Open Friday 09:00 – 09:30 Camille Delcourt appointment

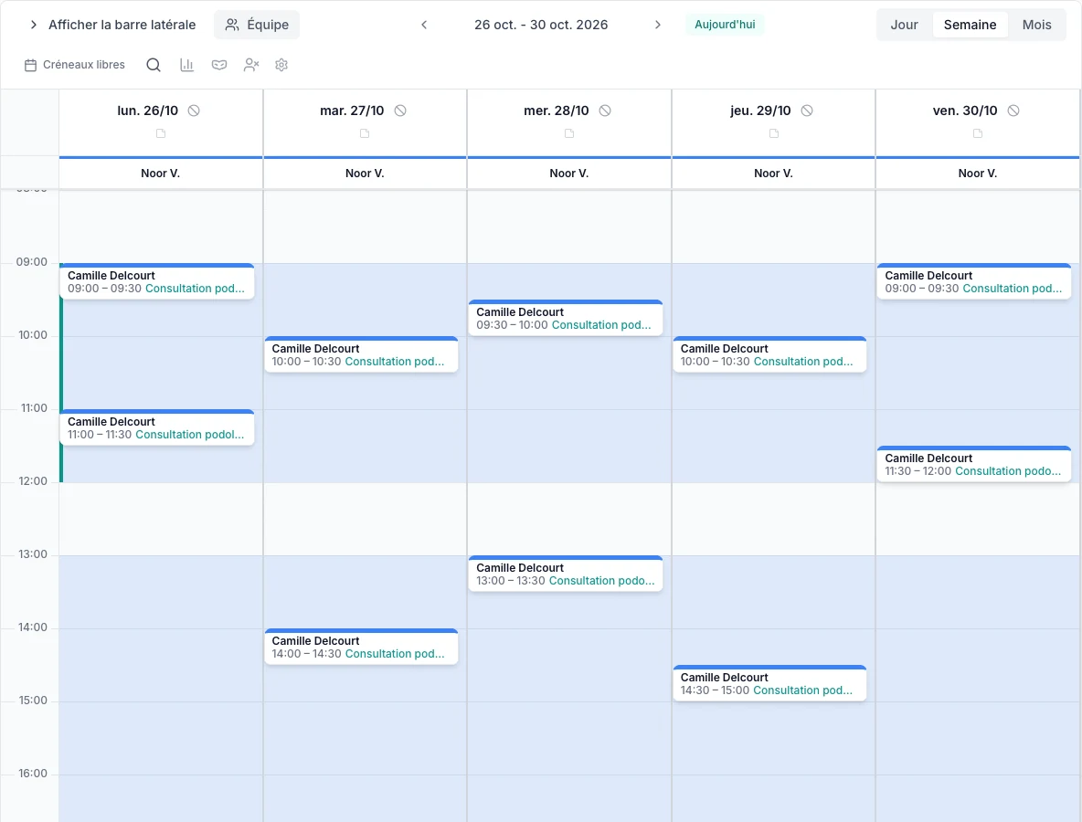(x=973, y=281)
